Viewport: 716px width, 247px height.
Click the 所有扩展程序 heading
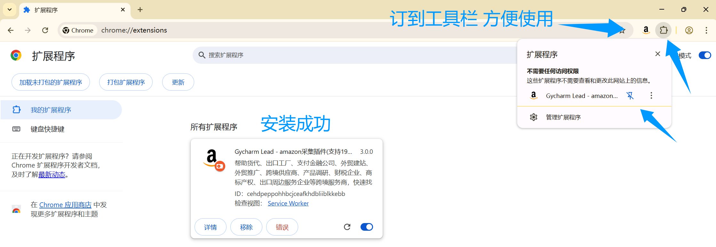click(x=214, y=127)
